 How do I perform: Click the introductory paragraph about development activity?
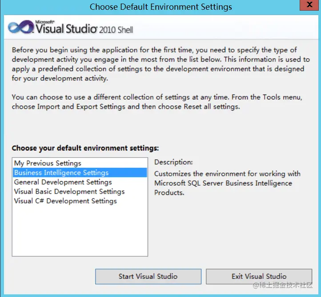[x=160, y=64]
